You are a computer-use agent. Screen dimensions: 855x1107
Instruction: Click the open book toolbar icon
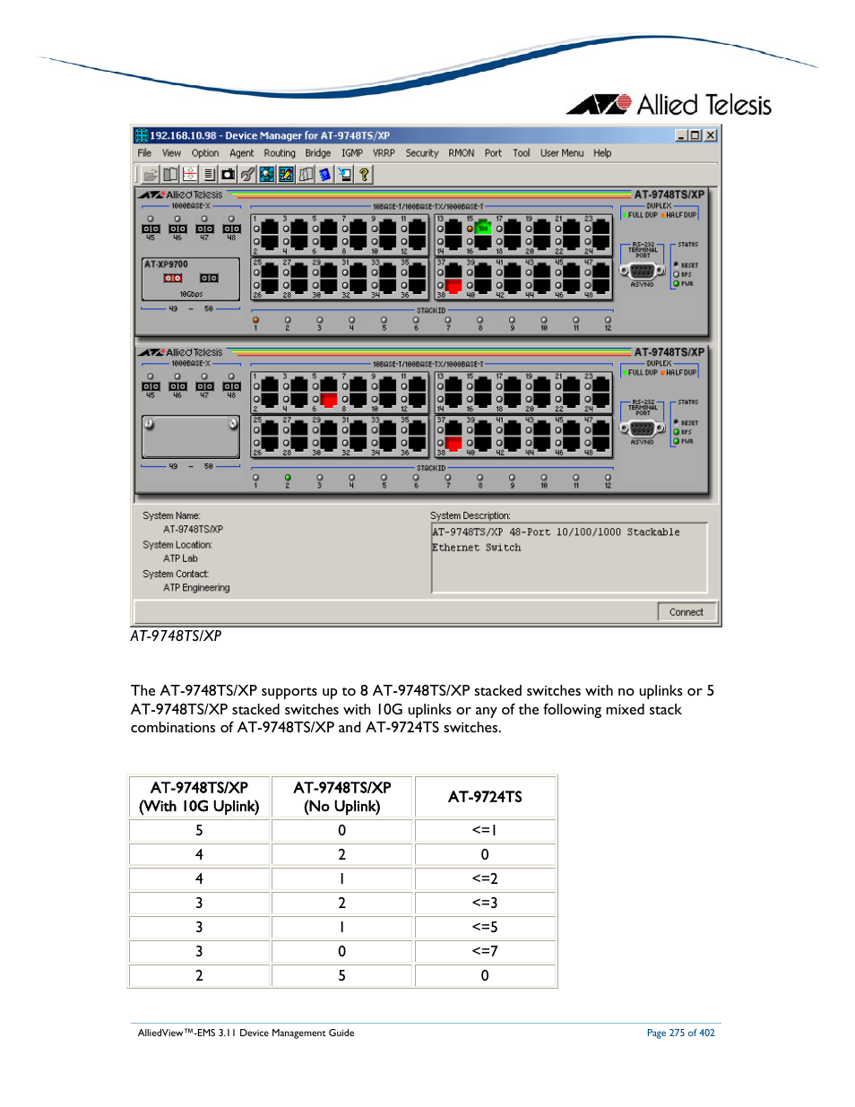click(x=170, y=174)
